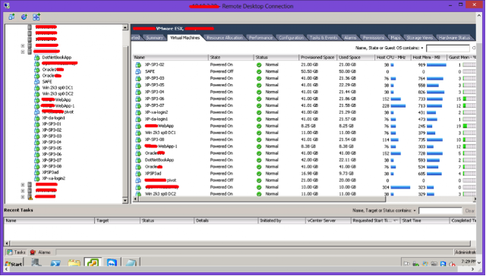Image resolution: width=486 pixels, height=276 pixels.
Task: Click the New Resource Pool globe toolbar icon
Action: coord(24,17)
